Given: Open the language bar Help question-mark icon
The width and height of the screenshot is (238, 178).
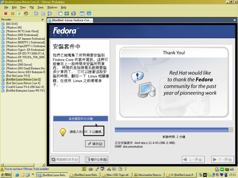Looking at the screenshot, I should [120, 169].
